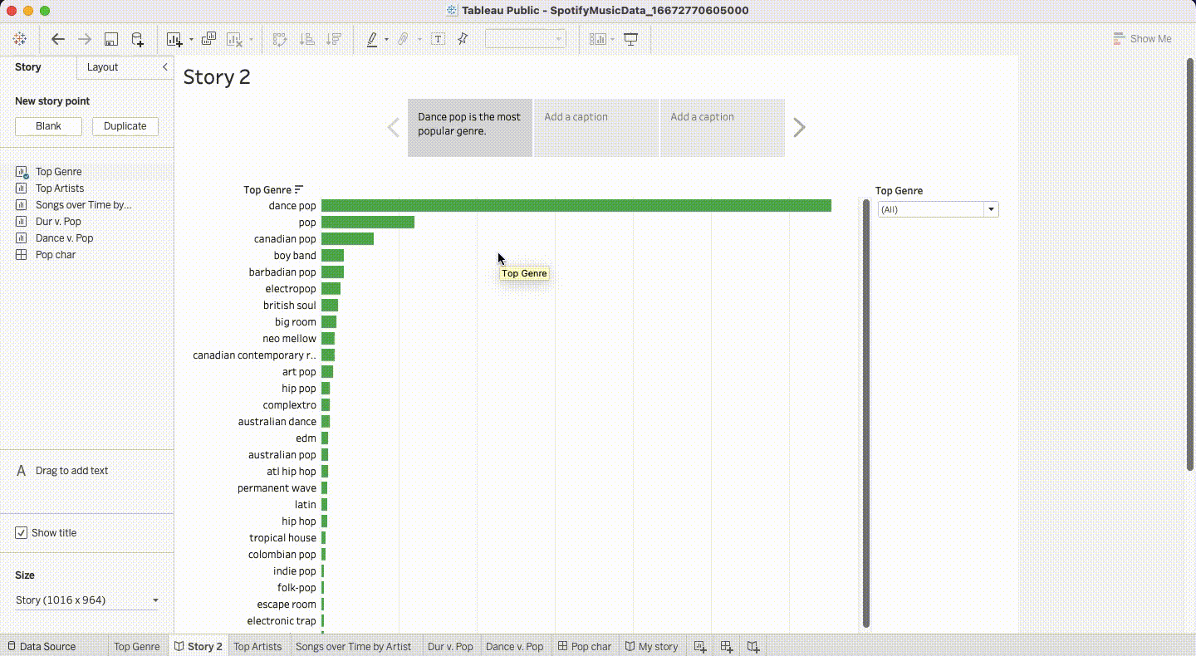Switch to the Layout pane tab

click(103, 67)
